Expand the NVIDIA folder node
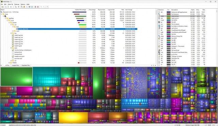 coord(9,63)
